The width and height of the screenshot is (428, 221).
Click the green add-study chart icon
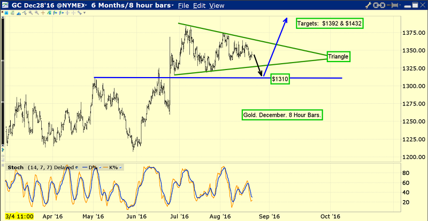[x=49, y=13]
